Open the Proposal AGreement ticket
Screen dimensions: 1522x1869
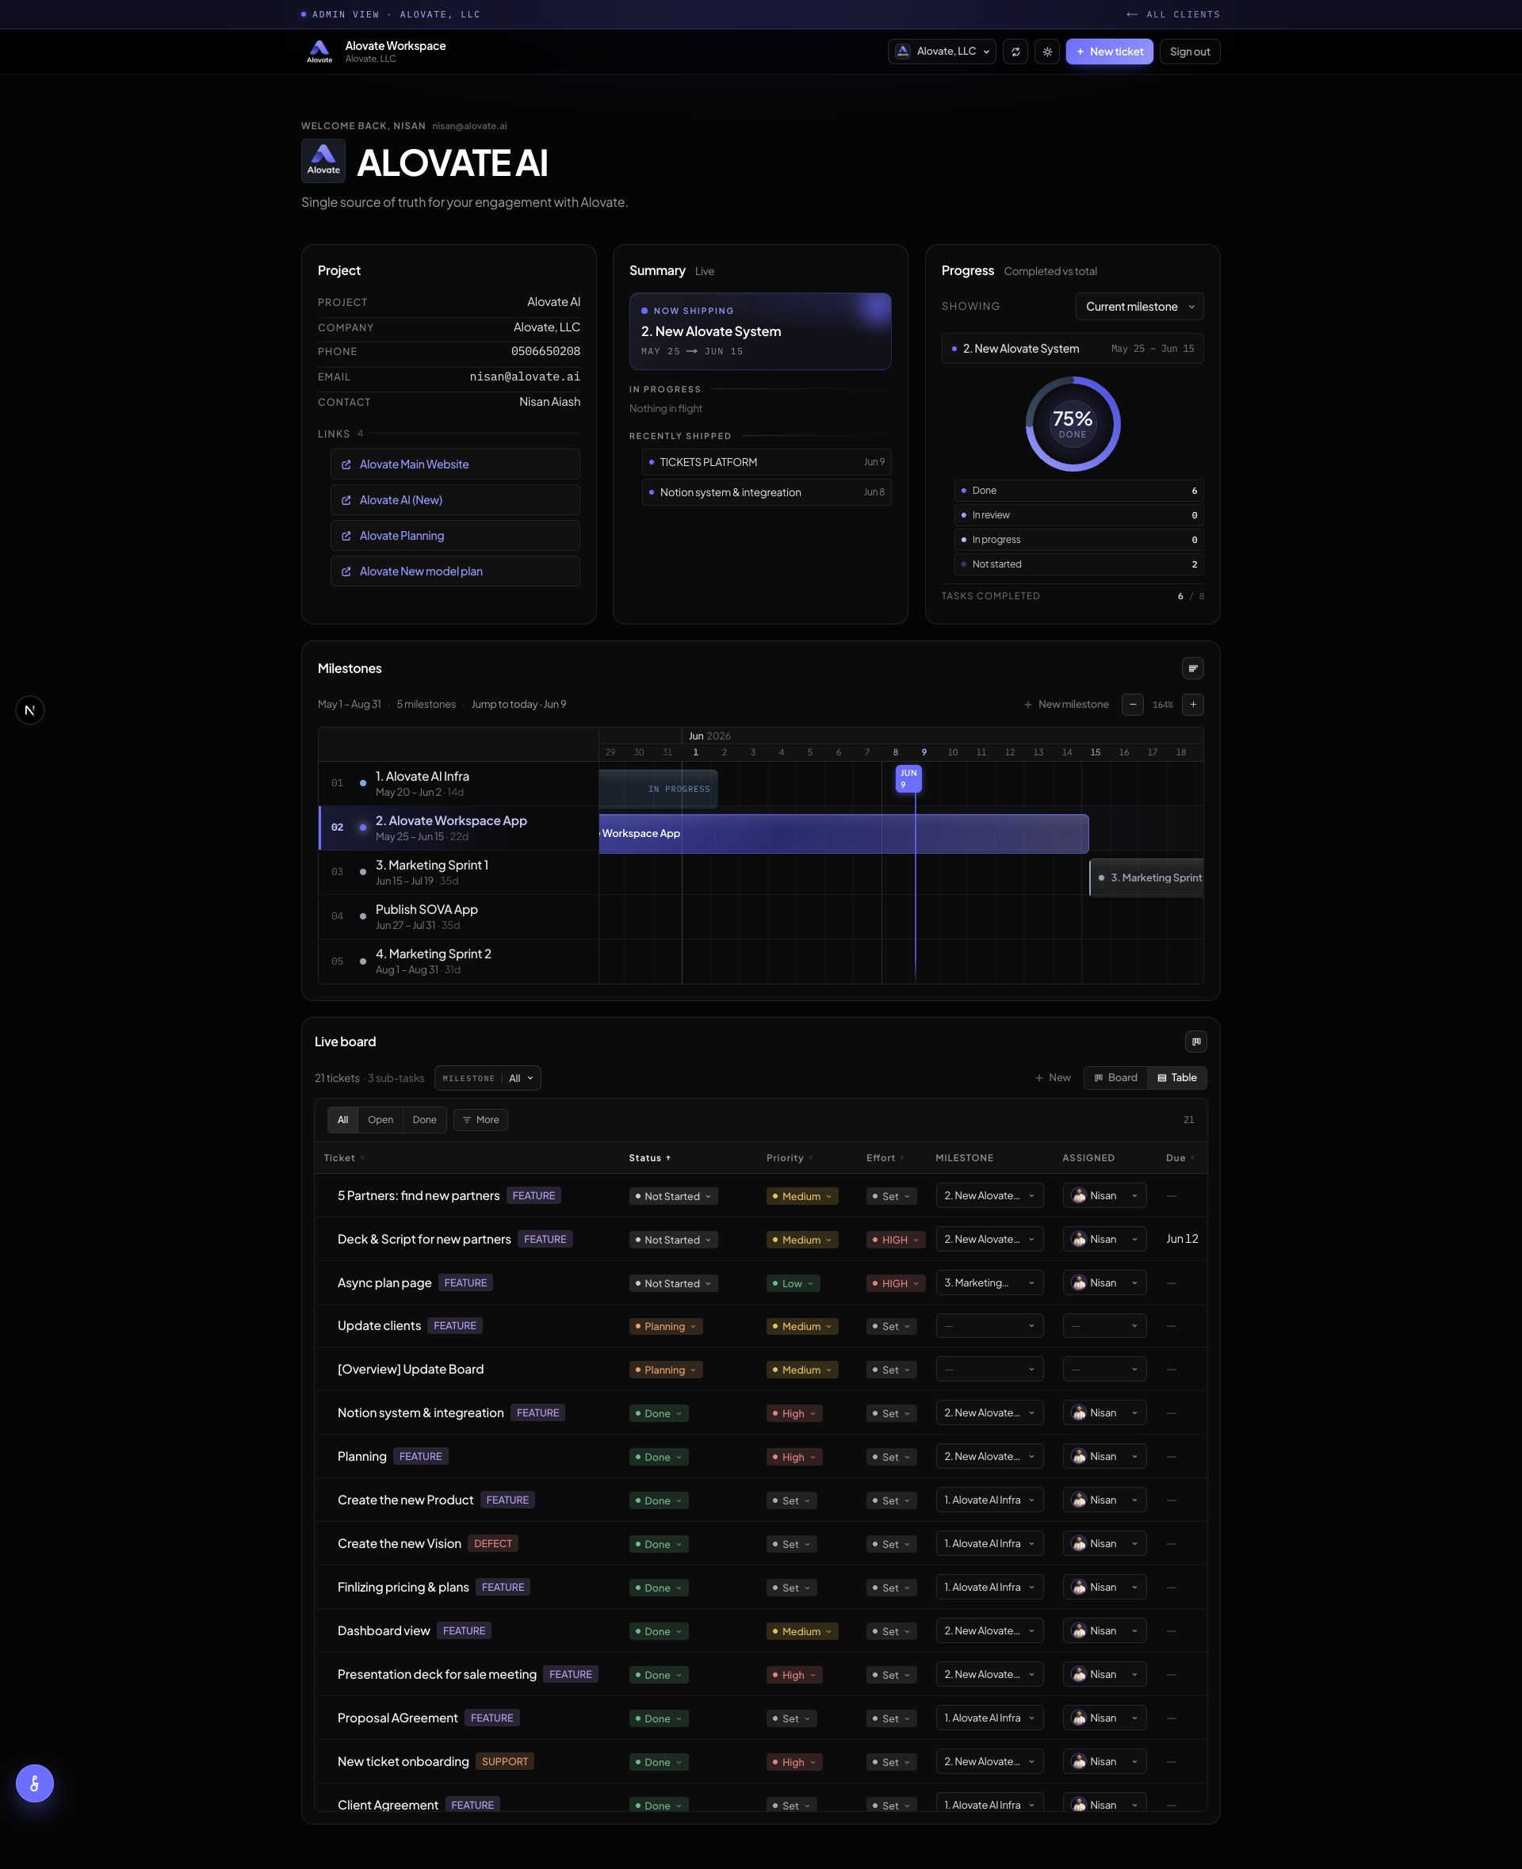point(397,1718)
